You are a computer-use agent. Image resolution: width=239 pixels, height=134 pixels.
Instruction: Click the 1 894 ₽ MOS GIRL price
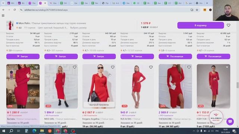point(49,112)
